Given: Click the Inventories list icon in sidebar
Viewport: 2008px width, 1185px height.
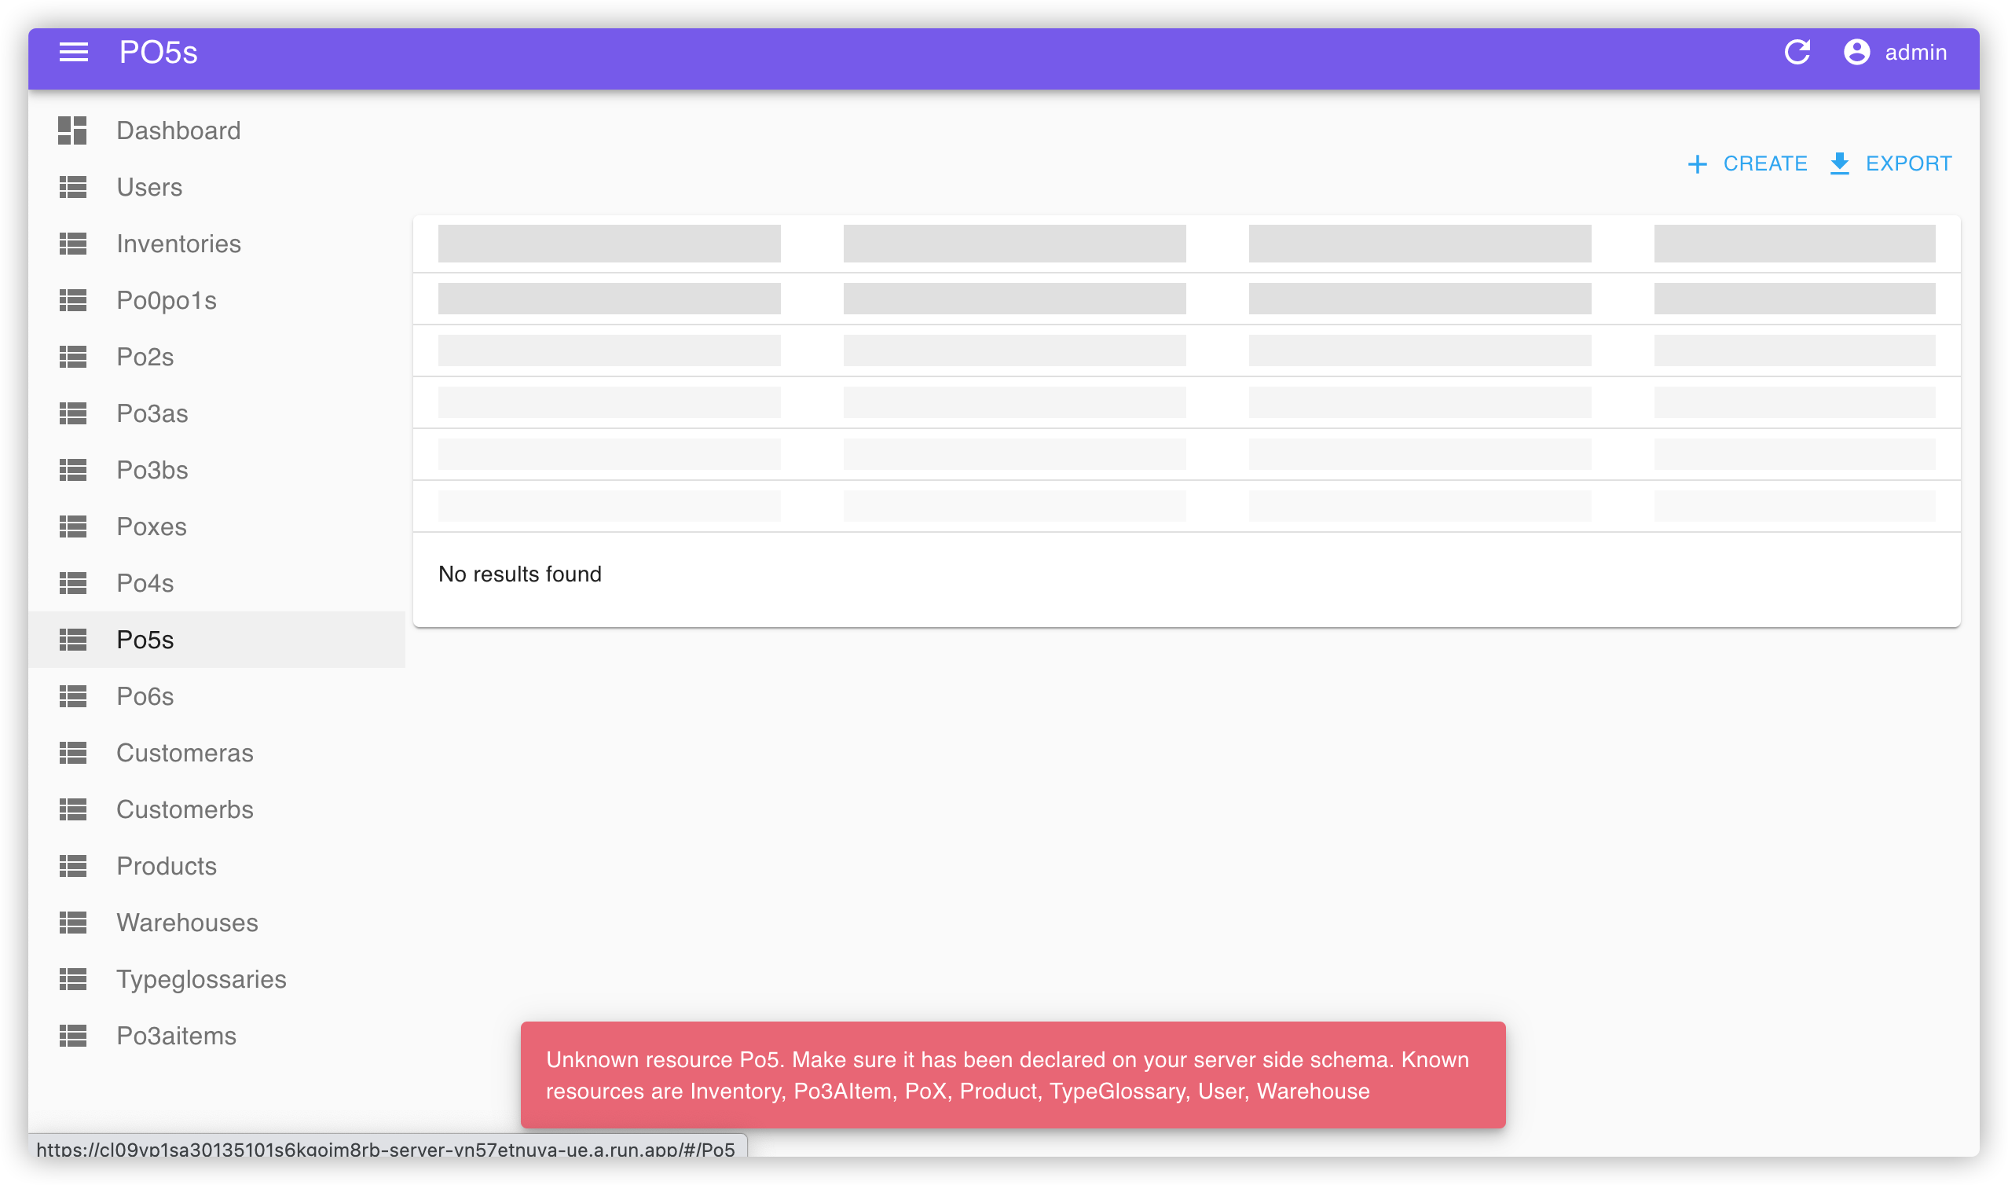Looking at the screenshot, I should pos(72,244).
